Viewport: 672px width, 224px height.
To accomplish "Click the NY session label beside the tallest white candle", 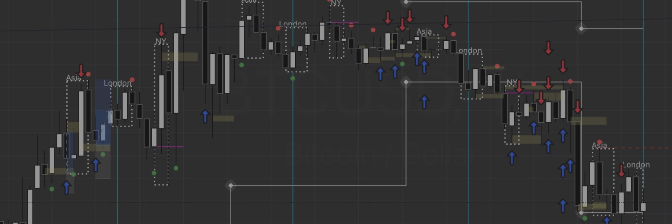I will pyautogui.click(x=161, y=41).
